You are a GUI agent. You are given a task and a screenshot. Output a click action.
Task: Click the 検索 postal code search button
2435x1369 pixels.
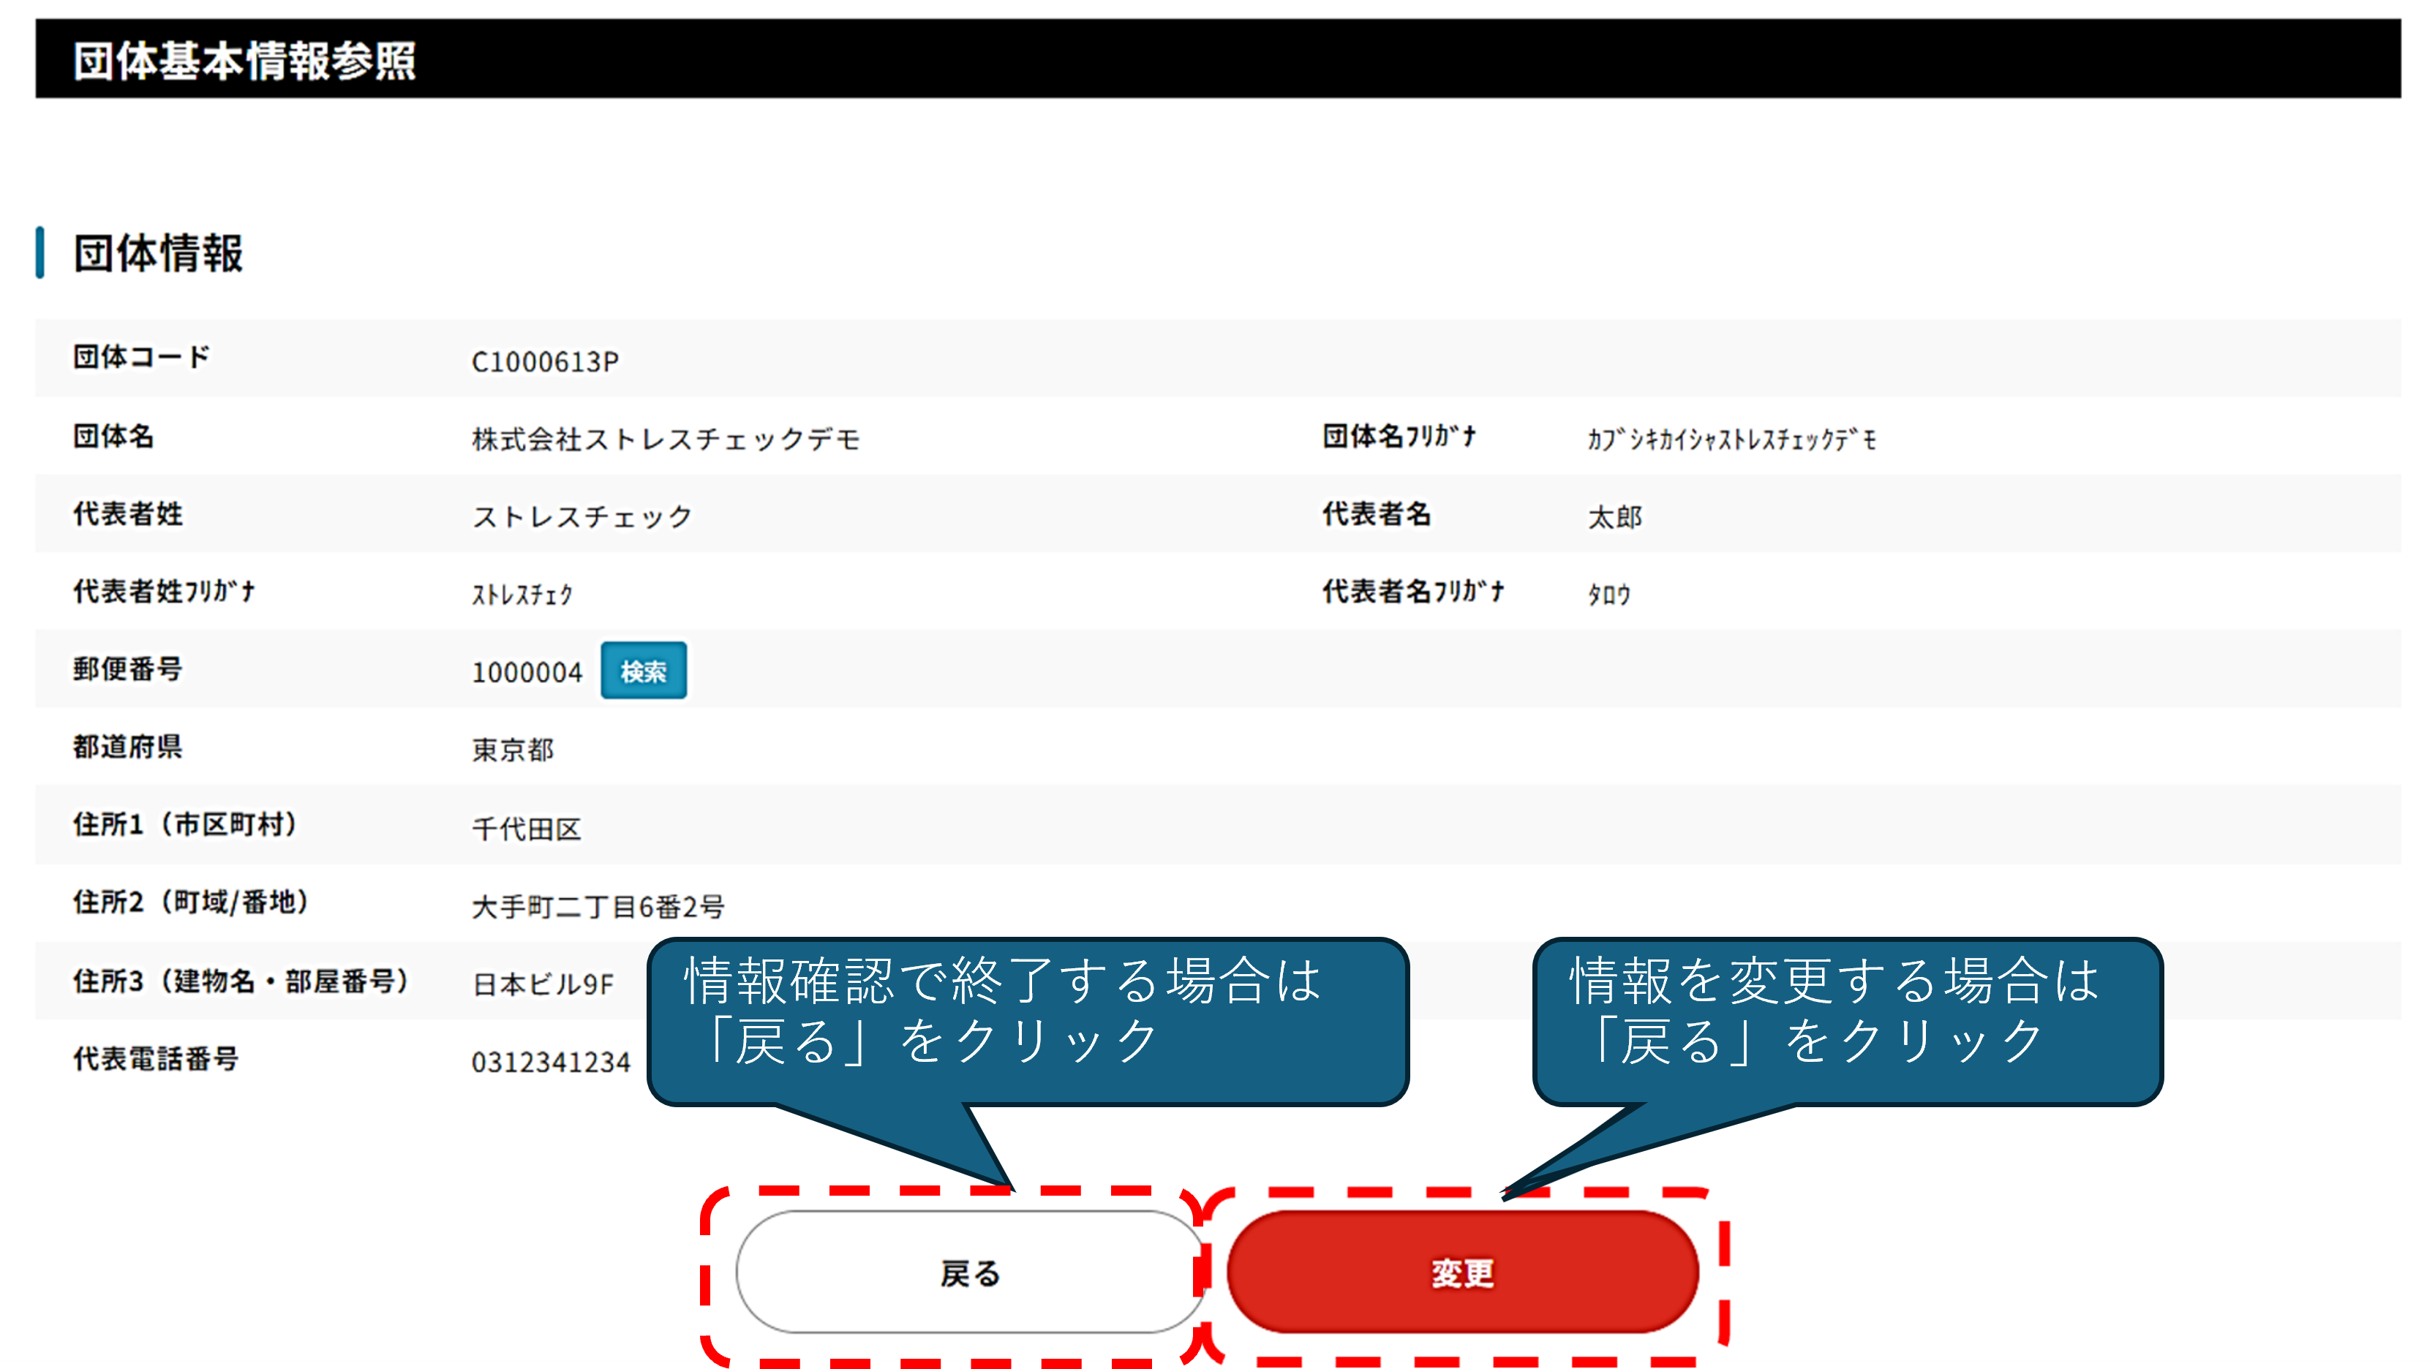[643, 671]
